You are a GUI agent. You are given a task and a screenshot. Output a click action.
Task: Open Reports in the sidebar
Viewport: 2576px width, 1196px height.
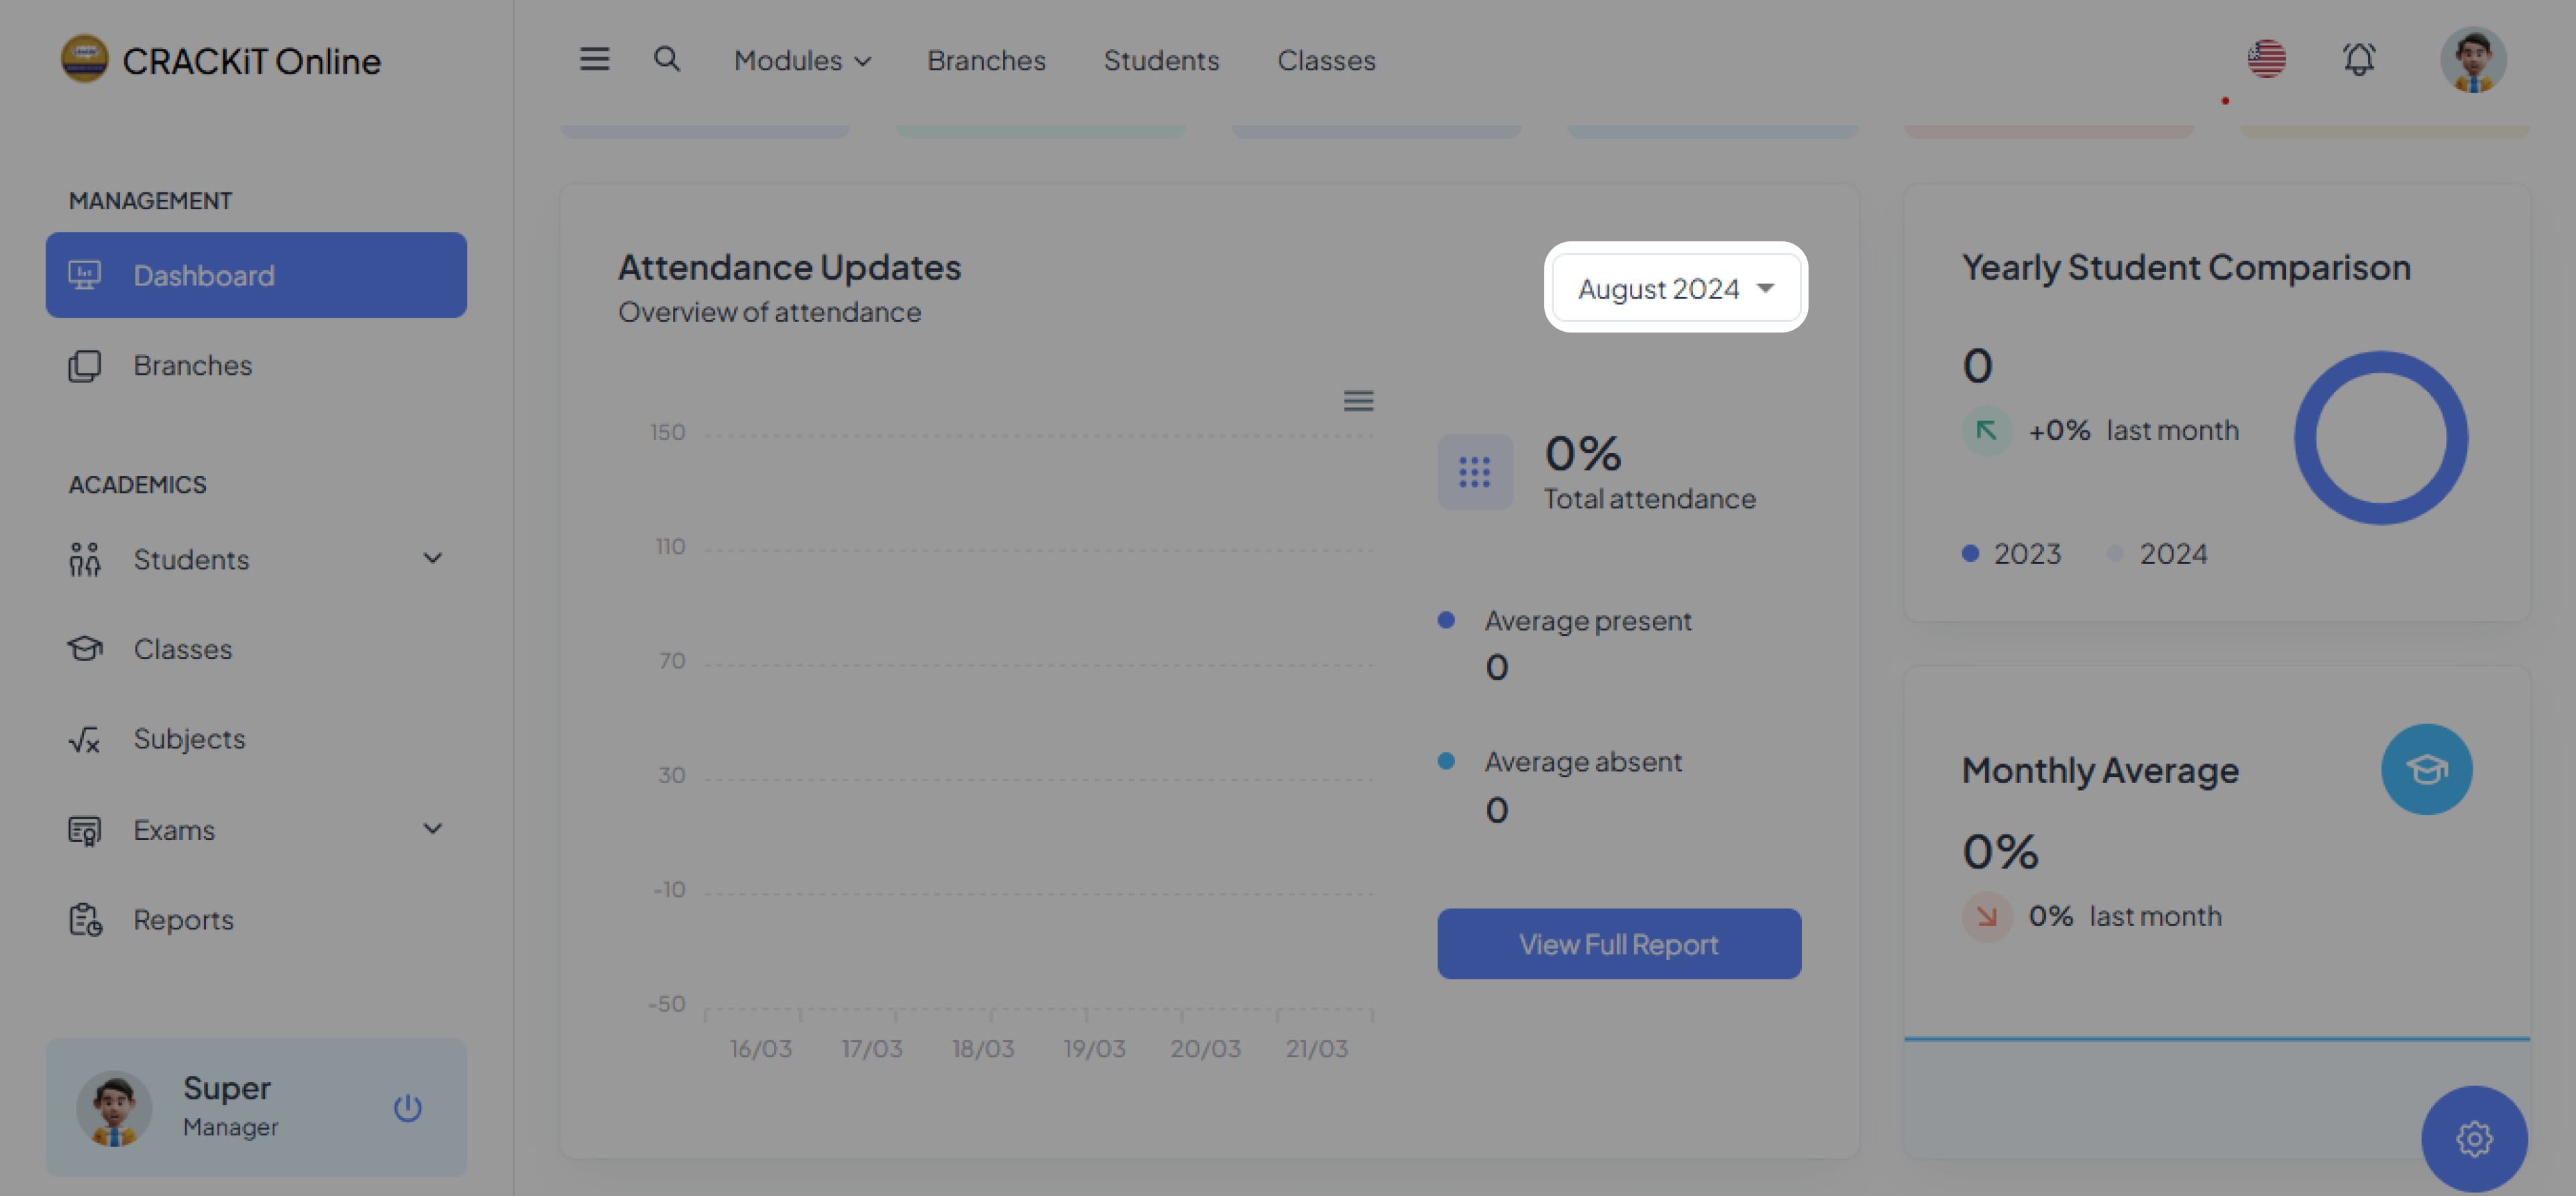[183, 919]
